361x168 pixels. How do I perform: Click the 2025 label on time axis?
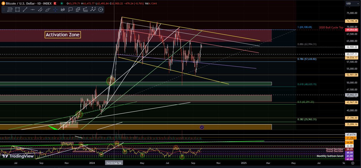point(244,163)
